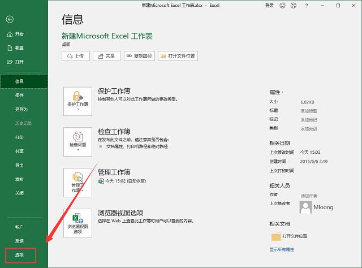
Task: Click the 上传 button
Action: (x=75, y=56)
